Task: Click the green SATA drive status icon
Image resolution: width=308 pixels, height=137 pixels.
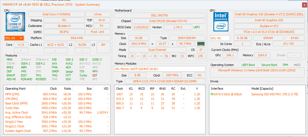Action: coord(212,94)
